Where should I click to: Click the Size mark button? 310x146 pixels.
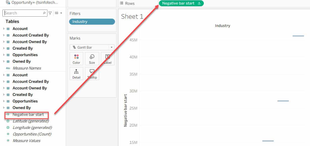pyautogui.click(x=92, y=59)
